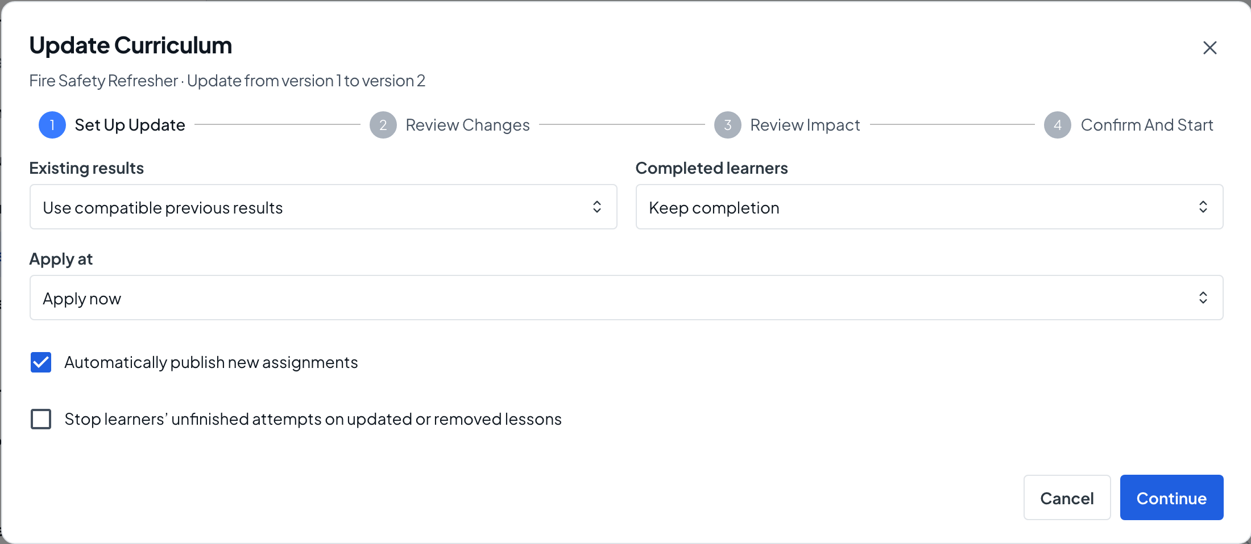The width and height of the screenshot is (1251, 544).
Task: Uncheck Automatically publish new assignments checkbox
Action: point(41,362)
